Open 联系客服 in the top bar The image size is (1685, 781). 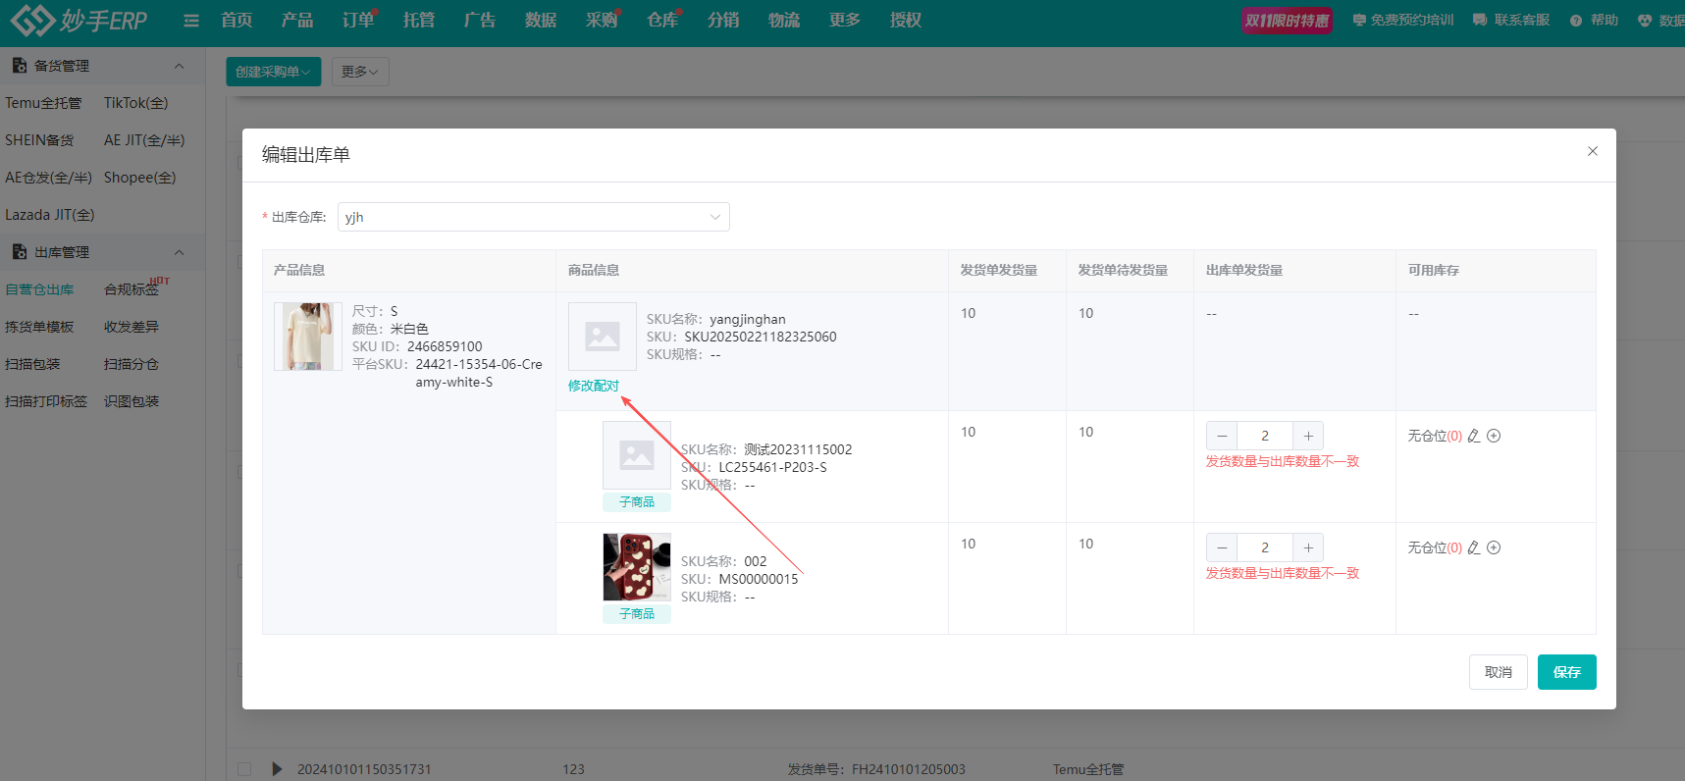[x=1511, y=20]
